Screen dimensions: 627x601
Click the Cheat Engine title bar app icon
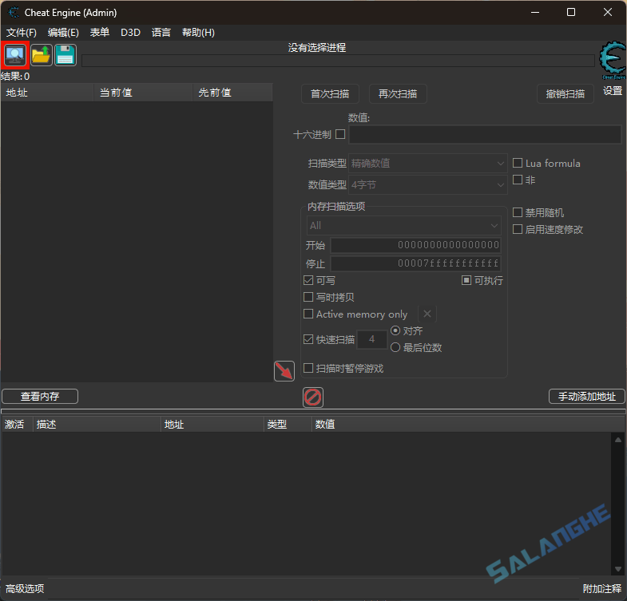pos(14,13)
